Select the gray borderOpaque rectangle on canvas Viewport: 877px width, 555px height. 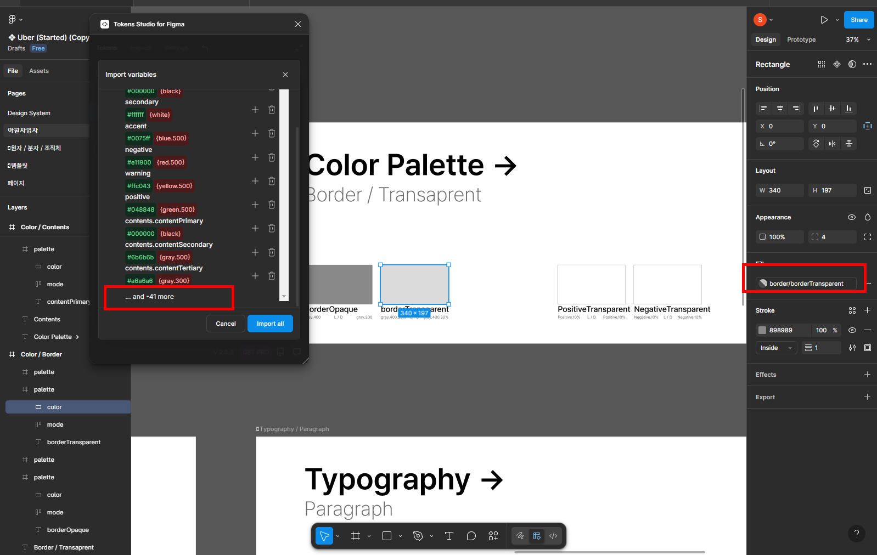(x=340, y=284)
